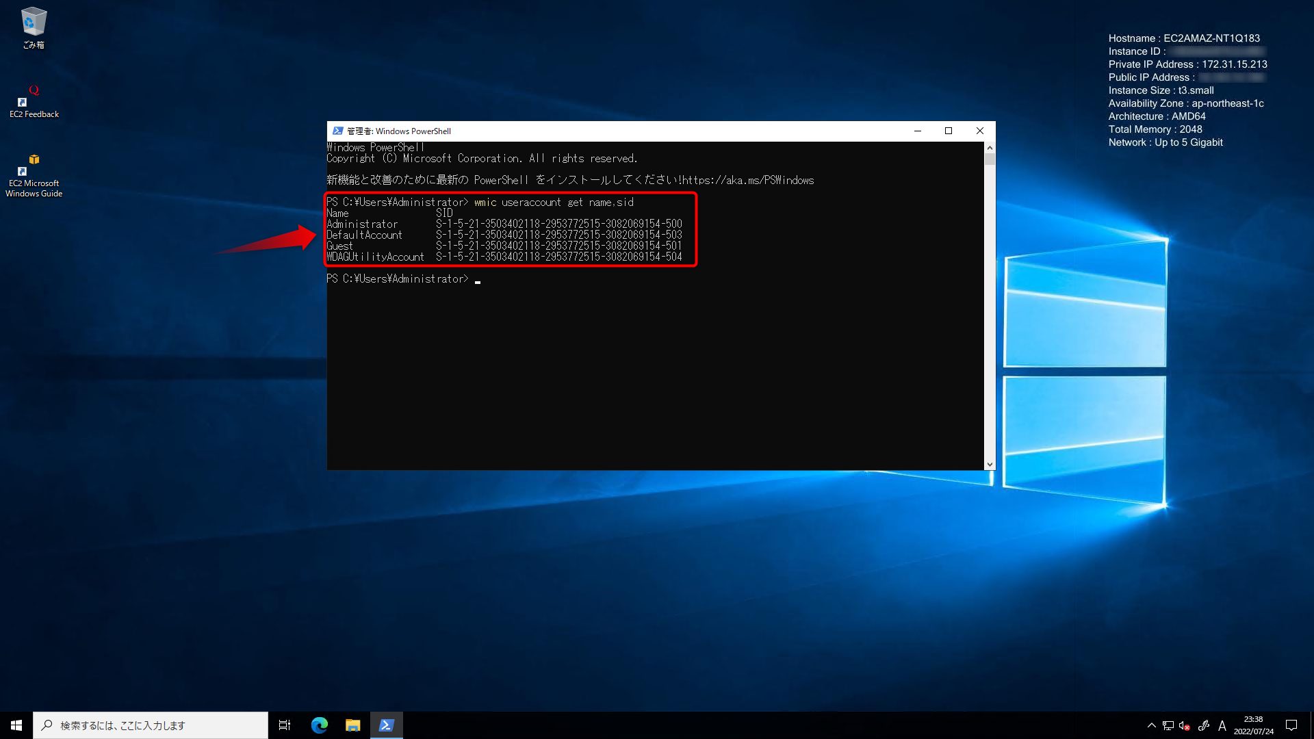Unmute the system volume in the tray
The height and width of the screenshot is (739, 1314).
coord(1185,725)
